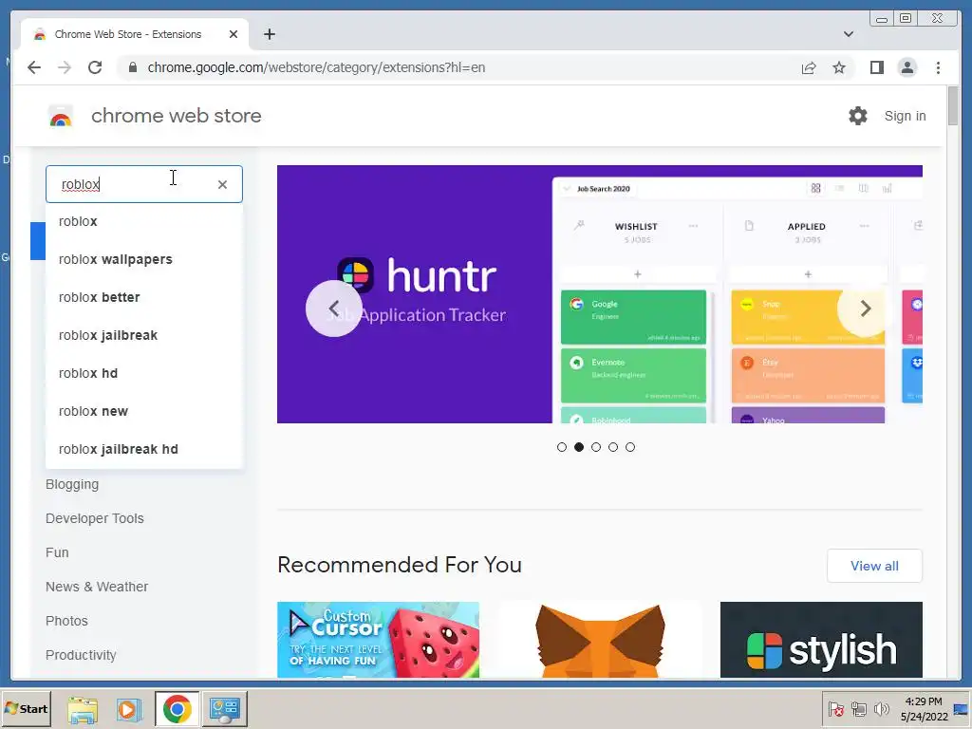972x729 pixels.
Task: Choose 'roblox hd' suggestion
Action: 144,373
